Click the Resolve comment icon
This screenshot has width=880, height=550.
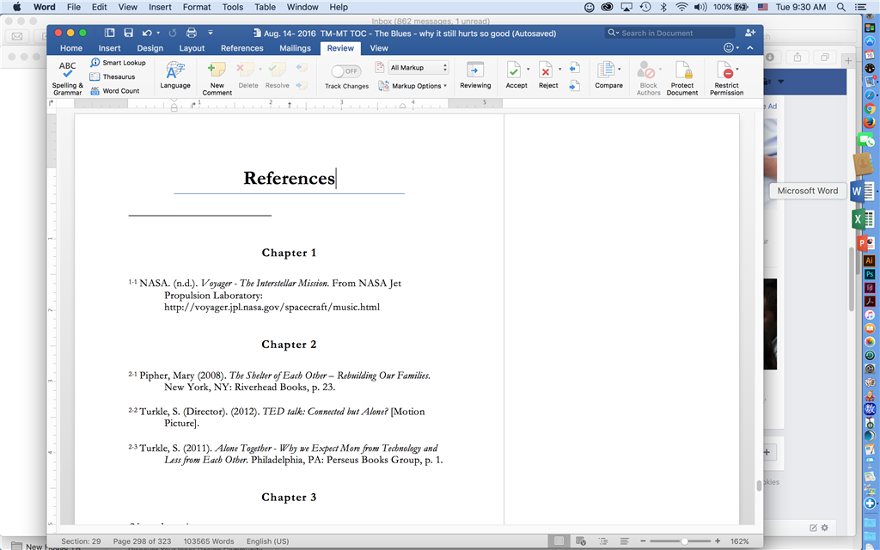[277, 70]
